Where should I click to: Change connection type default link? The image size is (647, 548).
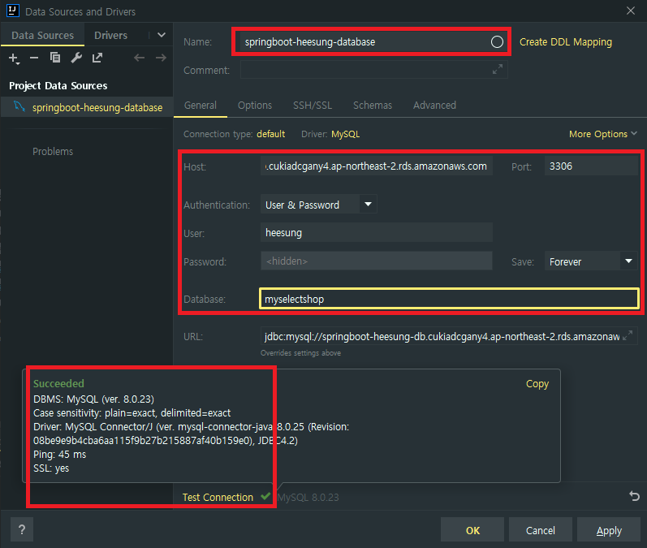coord(270,134)
